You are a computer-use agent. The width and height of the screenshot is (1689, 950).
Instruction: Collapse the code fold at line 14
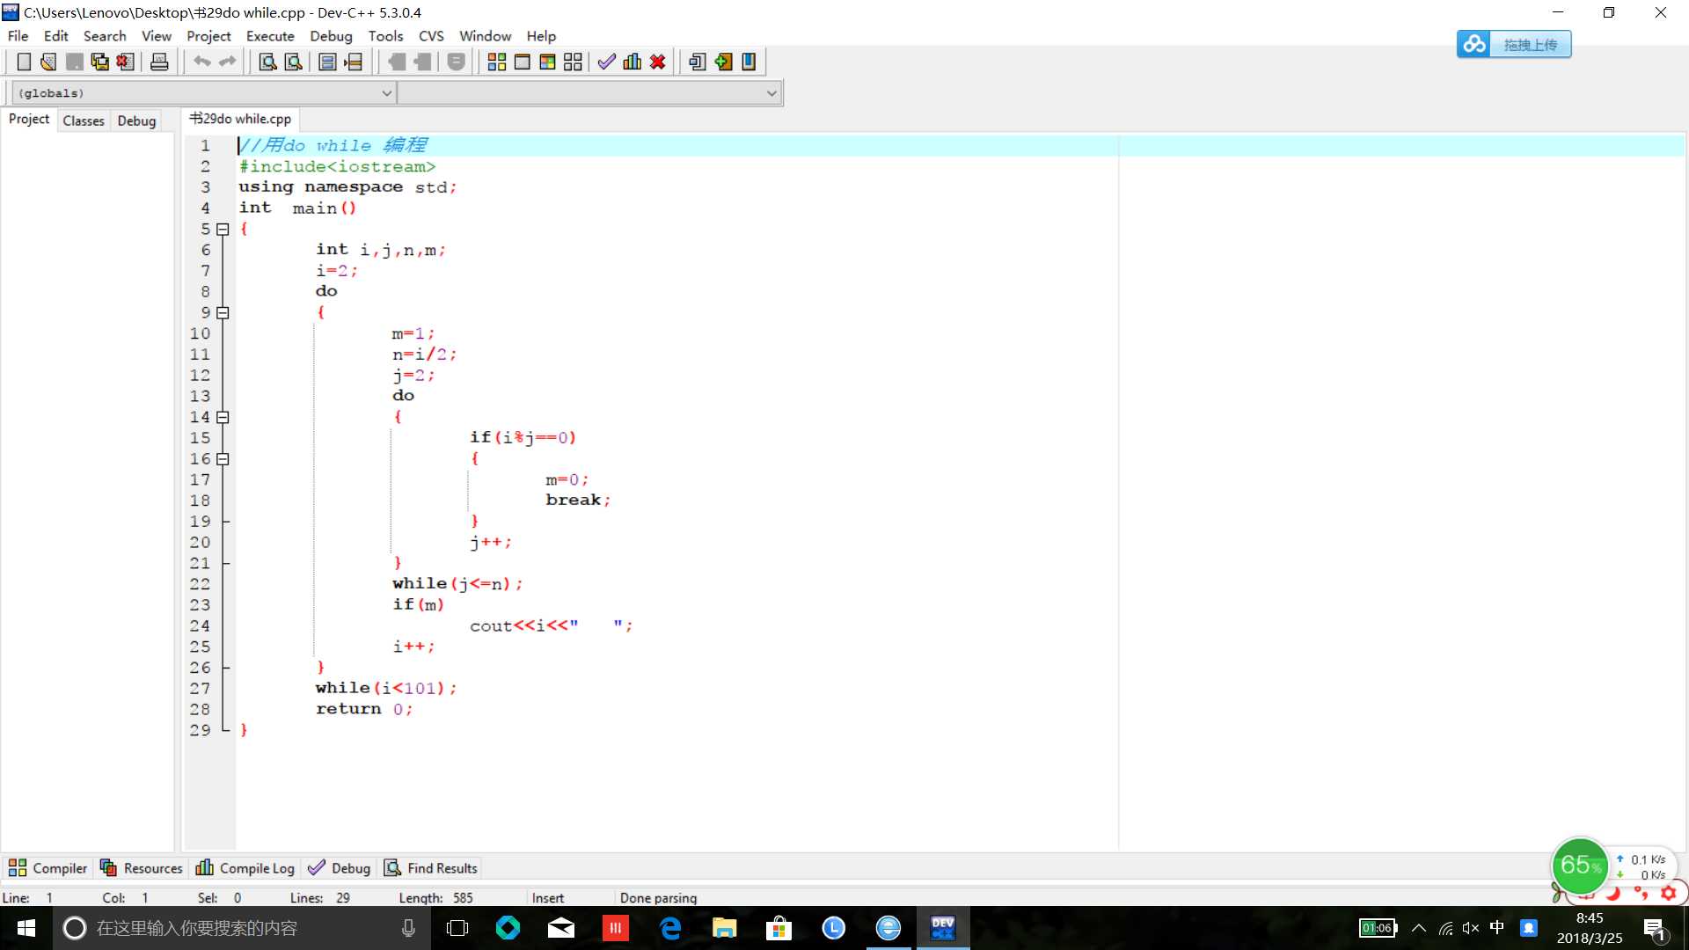coord(223,417)
